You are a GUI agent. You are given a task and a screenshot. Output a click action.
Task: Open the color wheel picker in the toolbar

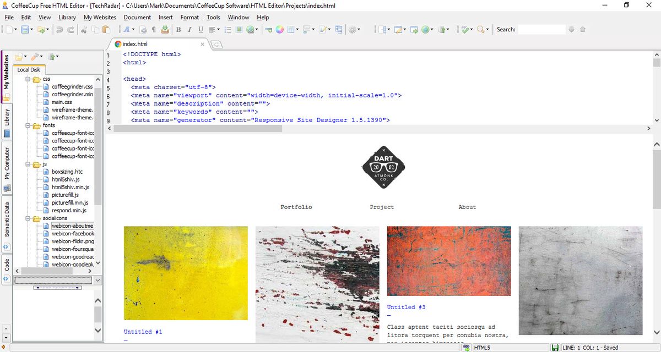pos(280,29)
